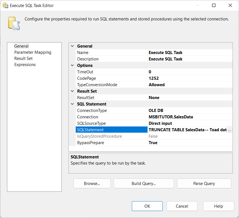Maximize the Execute SQL Task Editor window
Viewport: 239px width, 218px height.
[214, 6]
